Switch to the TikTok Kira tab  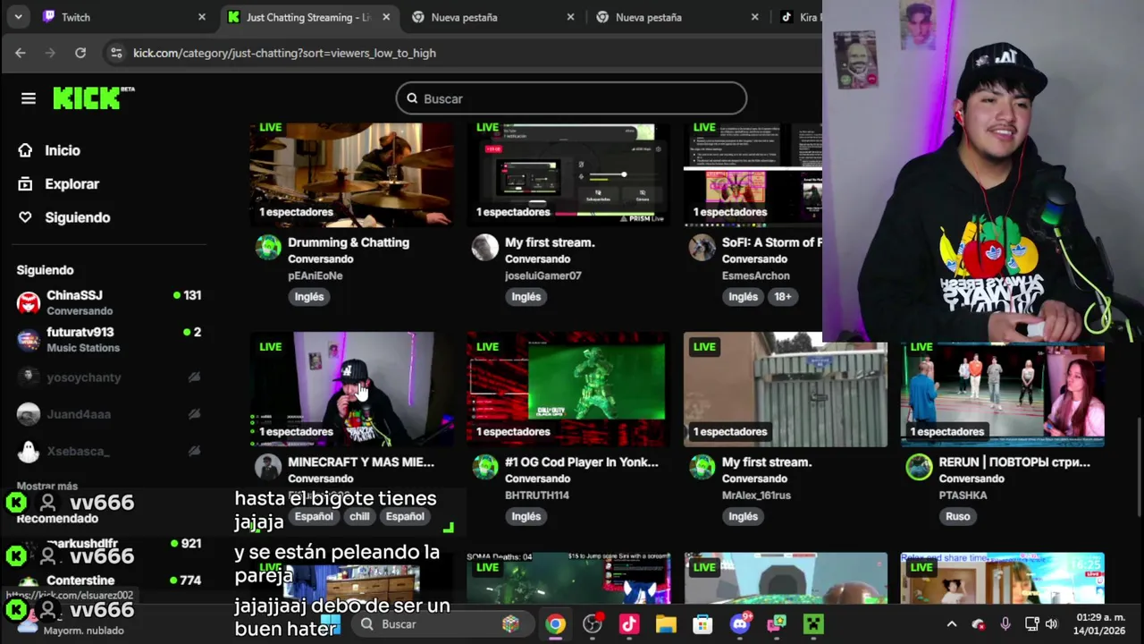tap(799, 17)
